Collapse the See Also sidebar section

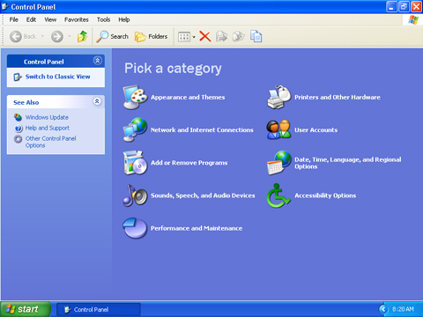97,101
